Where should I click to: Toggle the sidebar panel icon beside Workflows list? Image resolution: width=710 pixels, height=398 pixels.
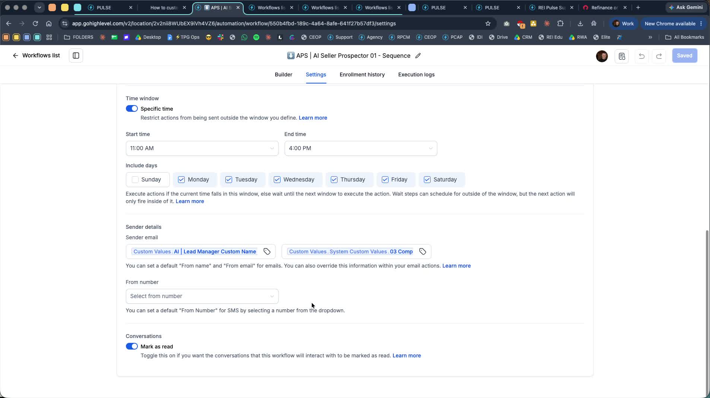coord(76,56)
